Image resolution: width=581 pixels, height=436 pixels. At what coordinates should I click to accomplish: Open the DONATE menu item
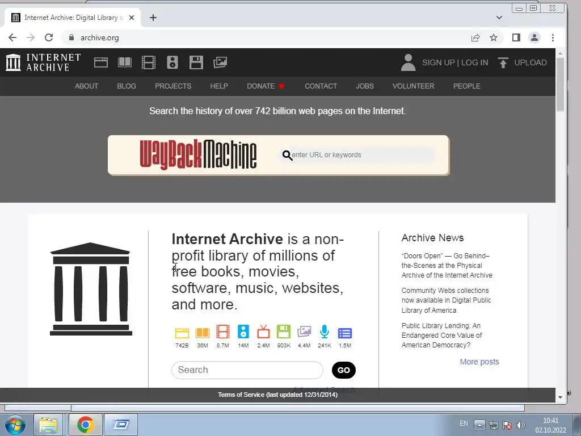point(266,86)
